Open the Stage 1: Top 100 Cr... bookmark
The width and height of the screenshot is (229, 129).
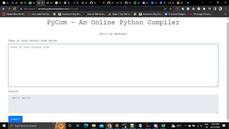point(120,14)
